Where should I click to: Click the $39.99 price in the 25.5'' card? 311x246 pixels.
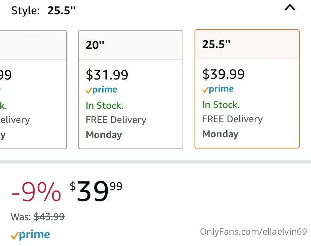(x=223, y=74)
